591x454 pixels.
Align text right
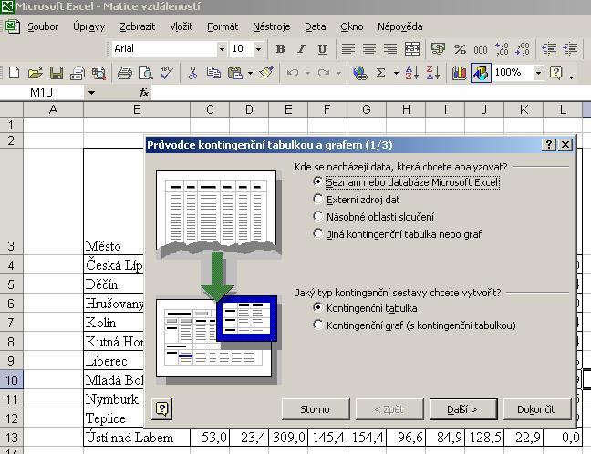390,49
